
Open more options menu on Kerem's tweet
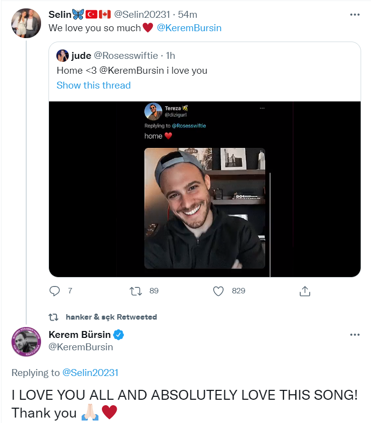pyautogui.click(x=355, y=335)
